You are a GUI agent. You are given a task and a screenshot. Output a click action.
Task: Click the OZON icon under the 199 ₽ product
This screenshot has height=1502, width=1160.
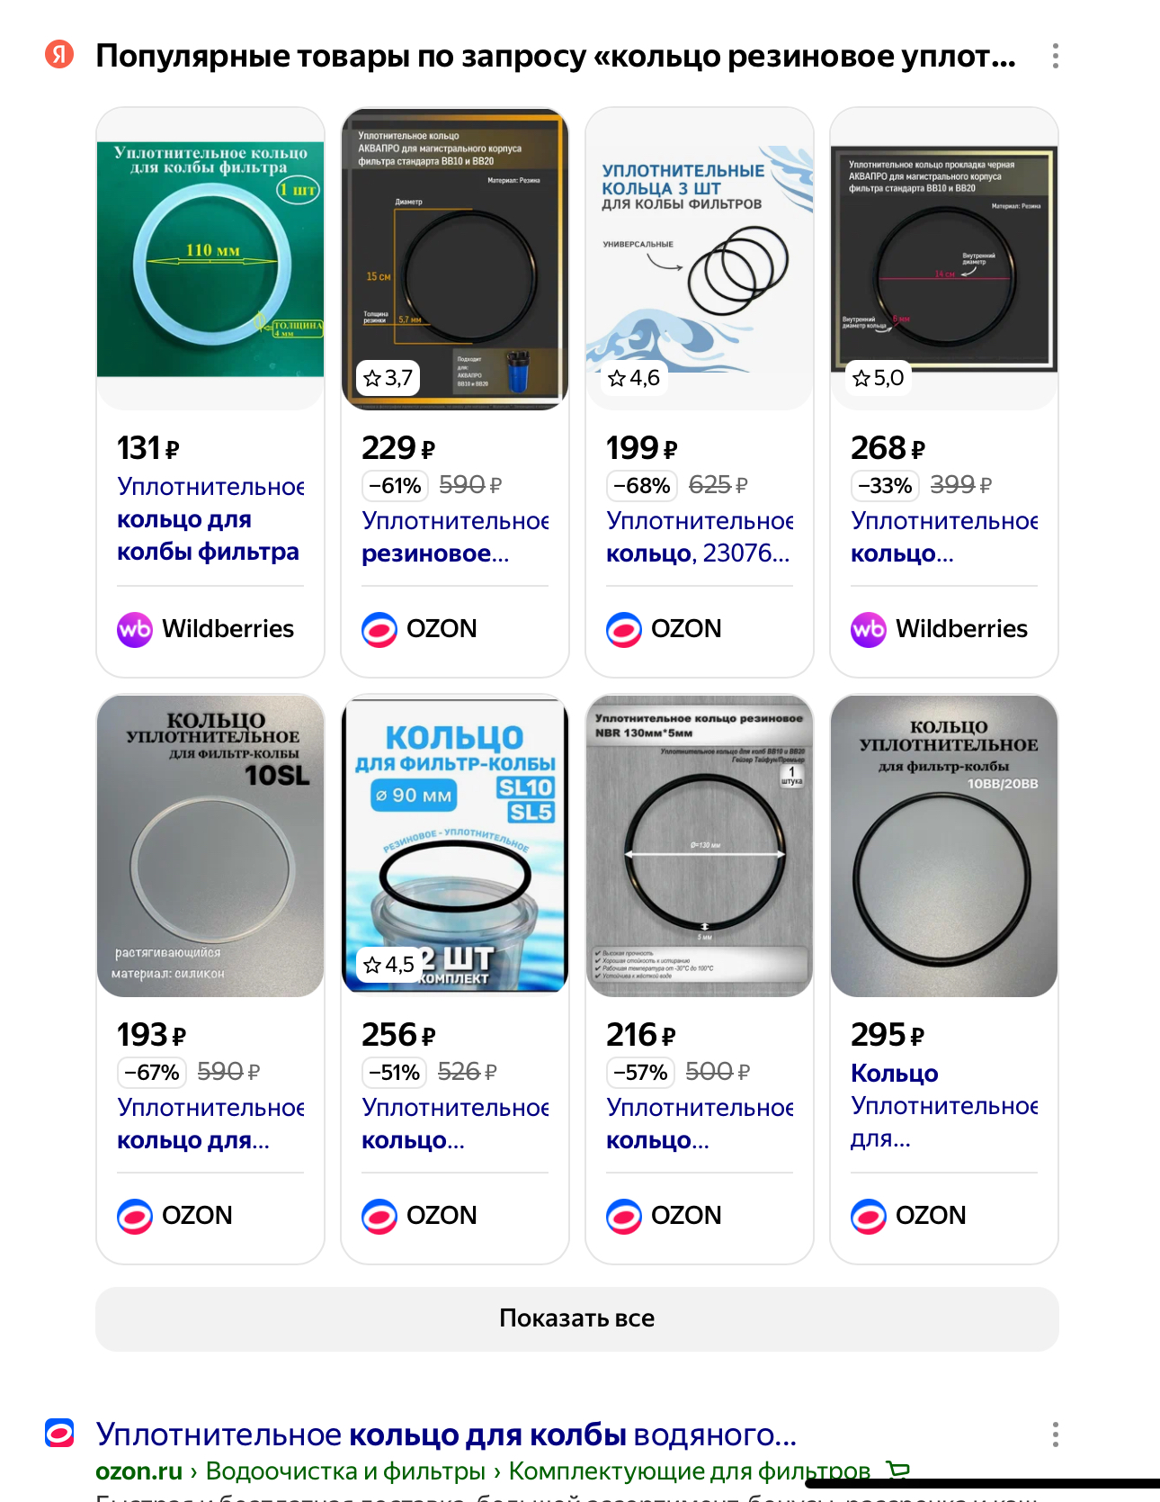tap(624, 629)
